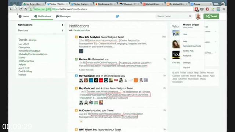The height and width of the screenshot is (132, 235).
Task: Click the Trends Change link
Action: pos(33,40)
